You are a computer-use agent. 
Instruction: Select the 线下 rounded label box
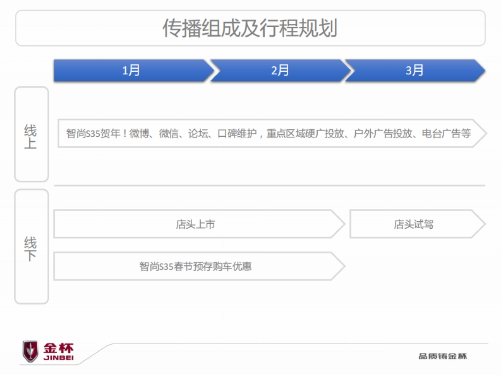click(31, 246)
